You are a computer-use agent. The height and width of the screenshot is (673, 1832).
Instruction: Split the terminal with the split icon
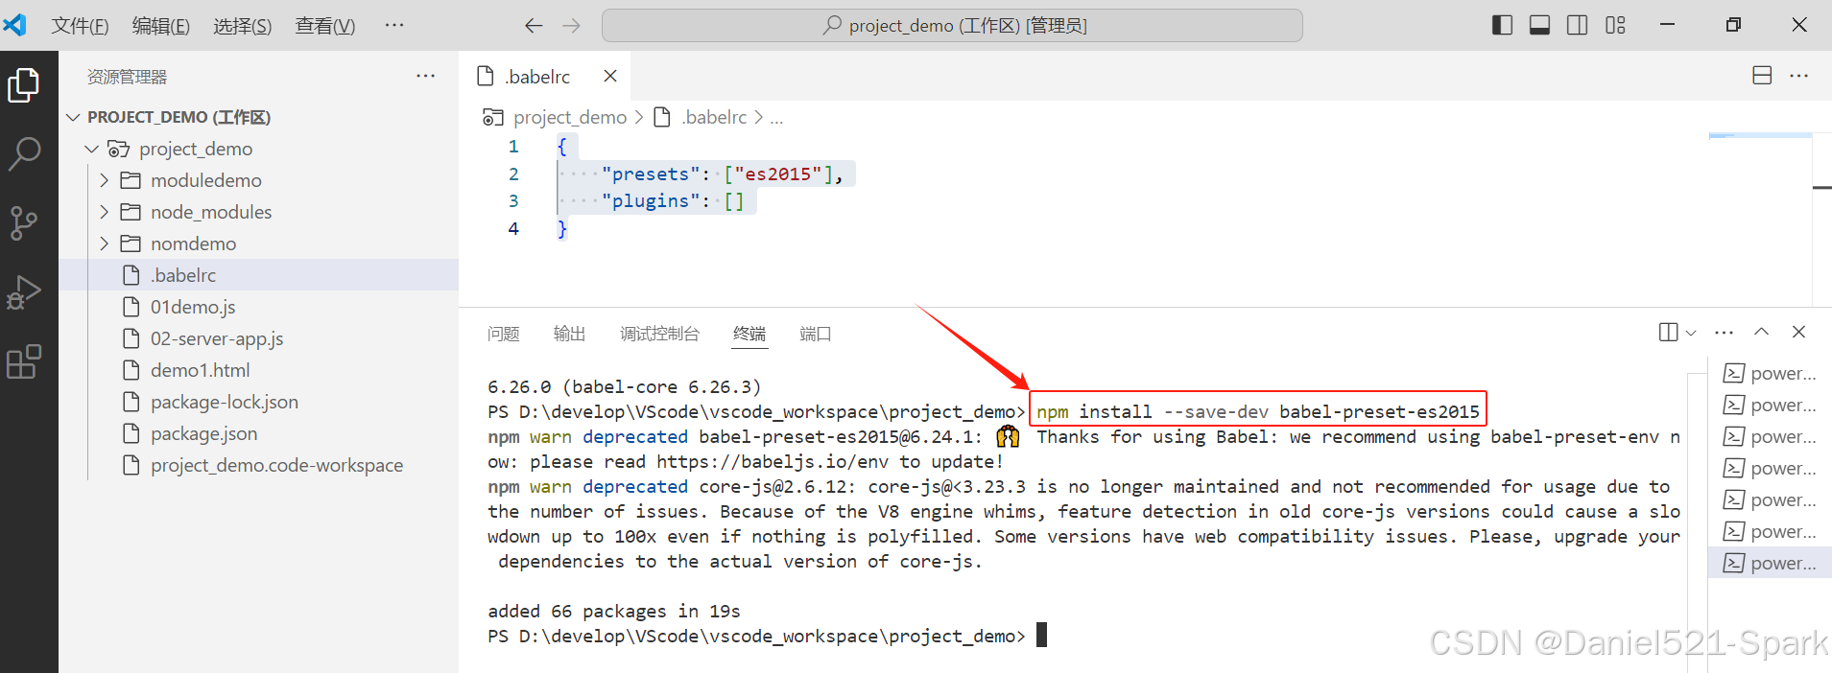click(x=1668, y=332)
